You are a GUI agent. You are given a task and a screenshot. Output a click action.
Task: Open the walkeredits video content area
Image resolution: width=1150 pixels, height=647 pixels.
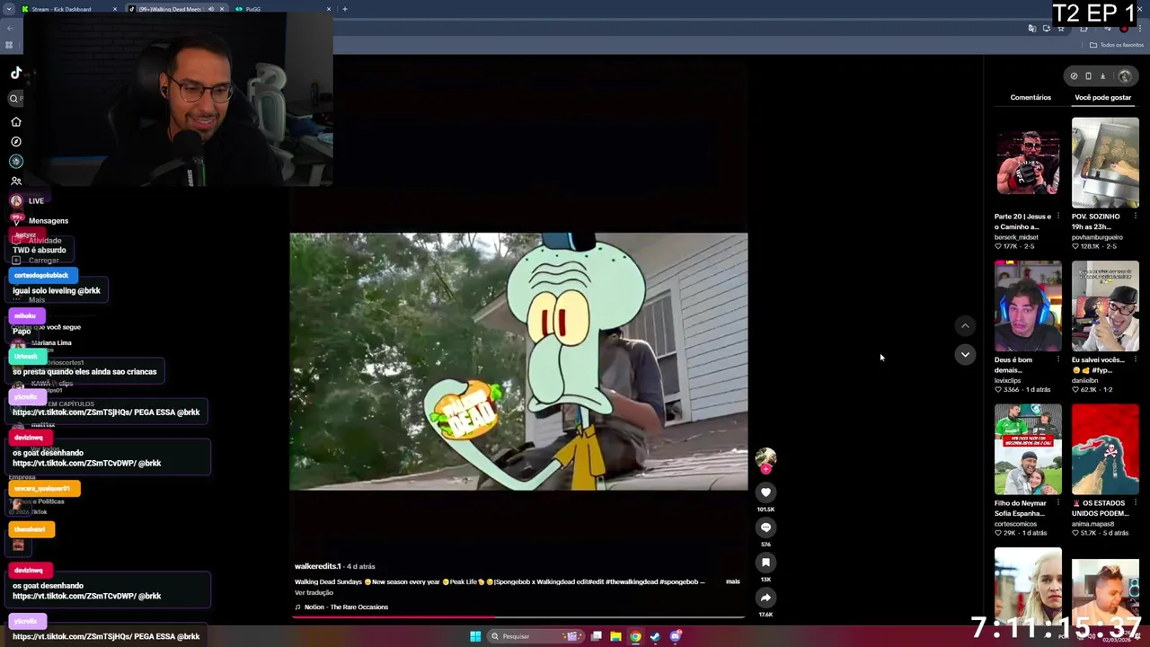click(x=517, y=361)
